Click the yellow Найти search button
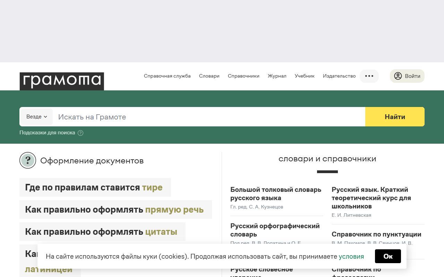Viewport: 444px width, 277px height. coord(395,117)
